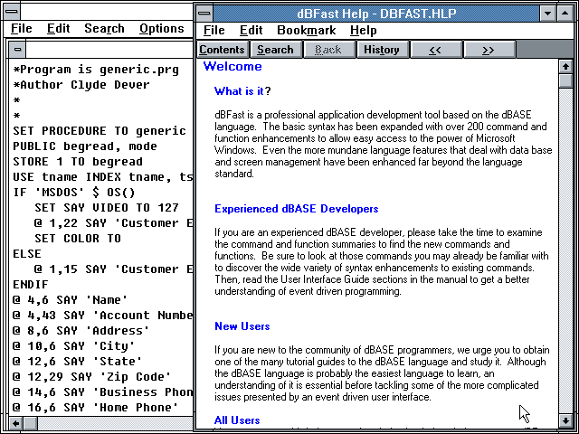Open File menu in dBFast Help window

point(214,30)
